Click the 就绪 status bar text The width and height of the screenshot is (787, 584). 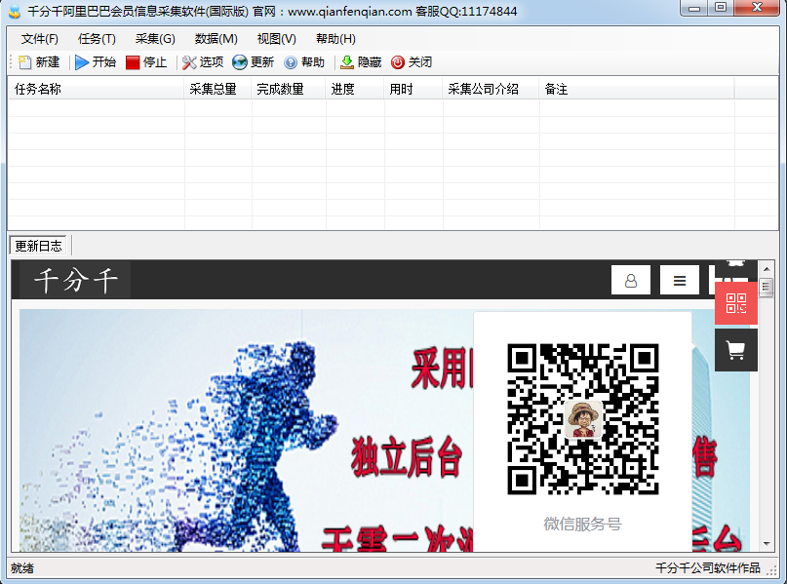pos(22,568)
